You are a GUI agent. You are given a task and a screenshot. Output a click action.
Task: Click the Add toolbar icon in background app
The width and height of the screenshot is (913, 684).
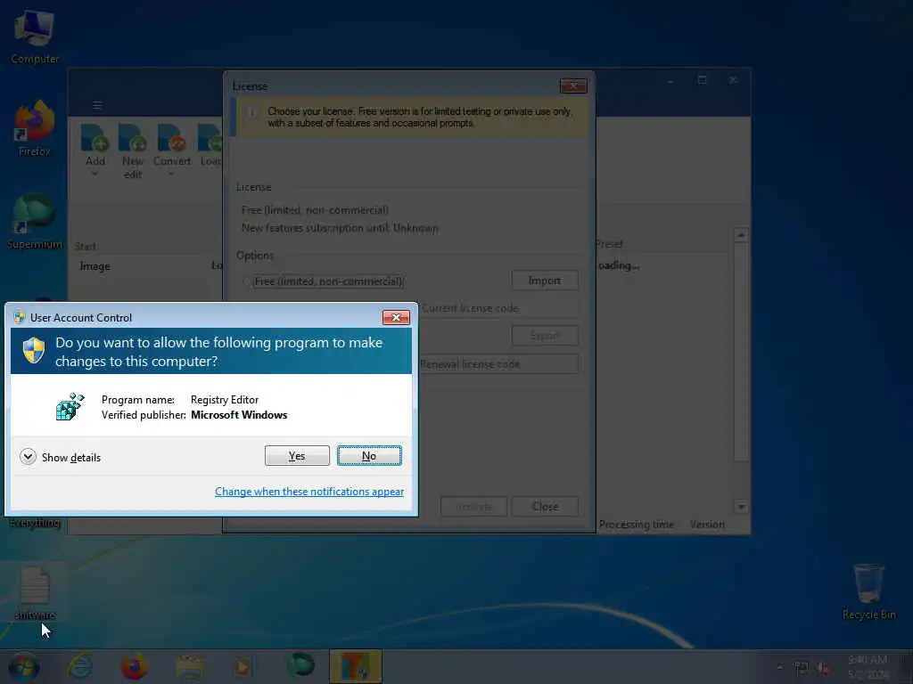(95, 144)
